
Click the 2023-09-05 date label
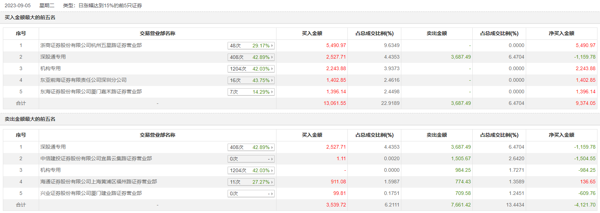point(18,5)
